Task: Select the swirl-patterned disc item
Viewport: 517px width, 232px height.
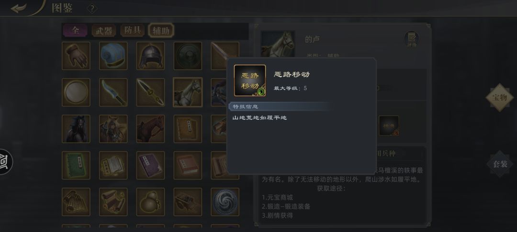Action: coord(225,202)
